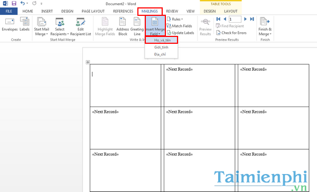The image size is (317, 192).
Task: Click Match Fields
Action: (179, 26)
